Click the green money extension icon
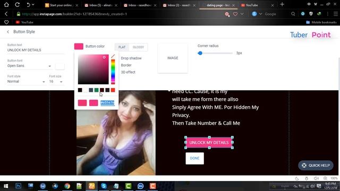Screen dimensions: 340x191 pos(319,14)
